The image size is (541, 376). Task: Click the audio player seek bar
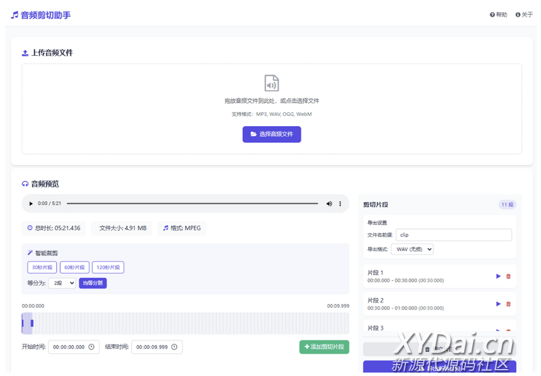point(192,203)
